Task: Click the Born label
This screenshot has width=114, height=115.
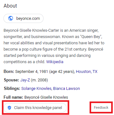Action: pos(9,72)
